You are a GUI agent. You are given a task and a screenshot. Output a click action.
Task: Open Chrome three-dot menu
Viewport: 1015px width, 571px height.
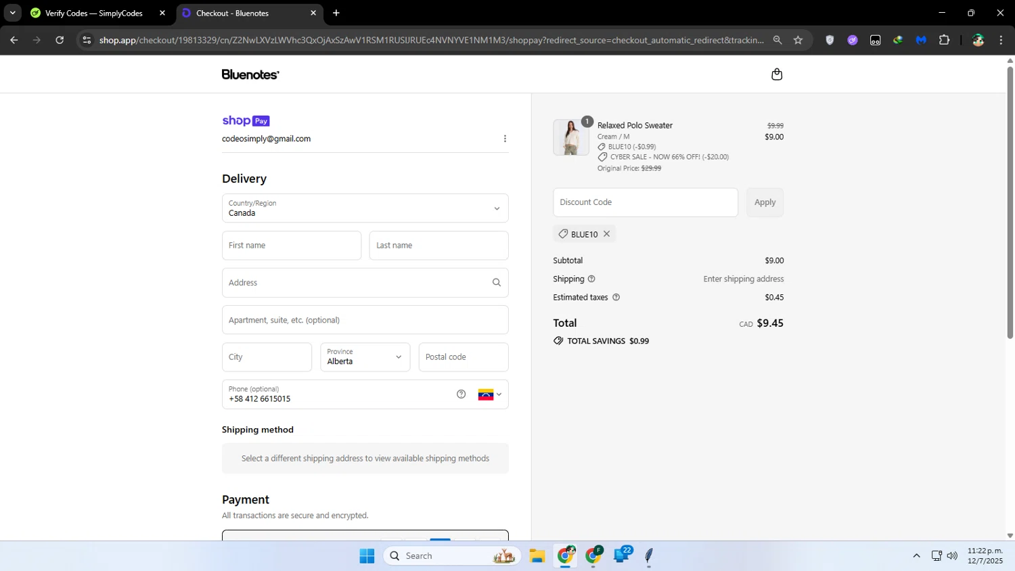(1001, 40)
